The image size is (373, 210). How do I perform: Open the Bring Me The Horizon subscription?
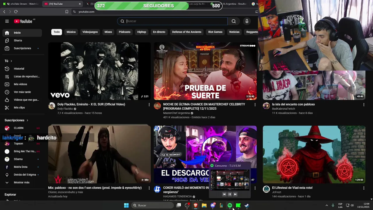tap(22, 151)
